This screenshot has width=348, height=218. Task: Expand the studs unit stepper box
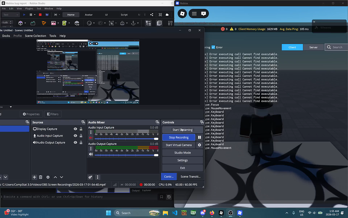pyautogui.click(x=11, y=23)
